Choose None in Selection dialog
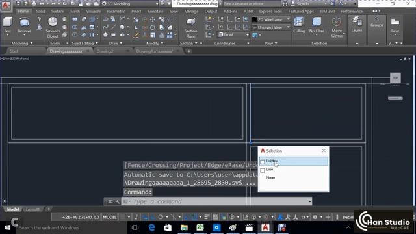This screenshot has width=416, height=234. 270,177
